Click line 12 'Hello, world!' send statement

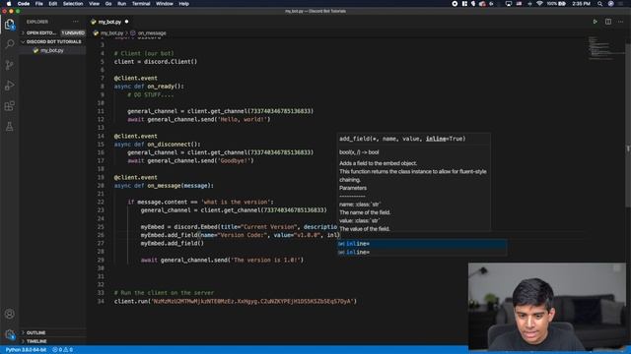coord(199,119)
